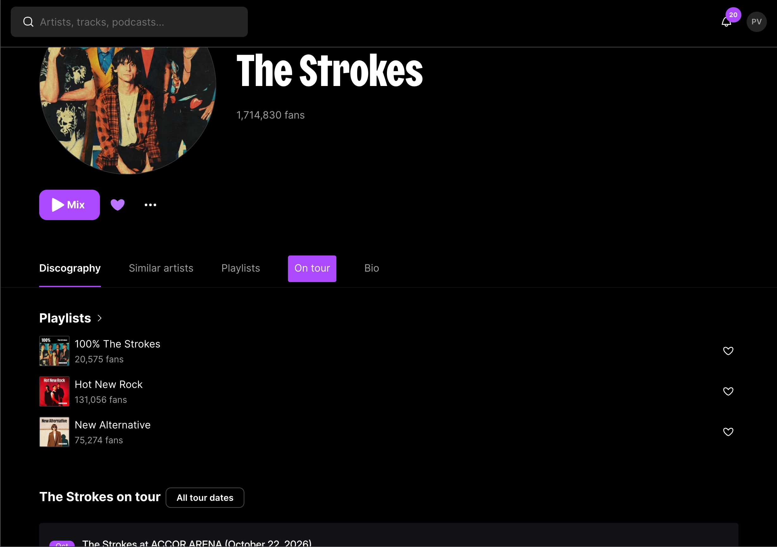
Task: Open the PV profile avatar menu
Action: point(756,22)
